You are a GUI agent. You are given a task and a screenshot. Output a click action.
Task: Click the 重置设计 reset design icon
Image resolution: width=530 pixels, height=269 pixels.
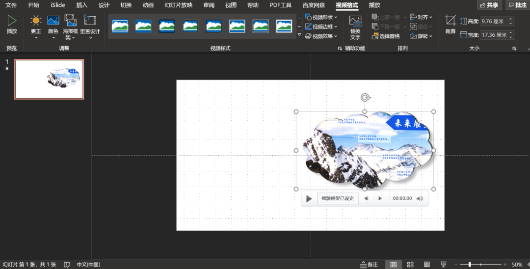(90, 25)
